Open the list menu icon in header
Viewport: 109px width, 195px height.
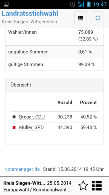click(x=80, y=18)
